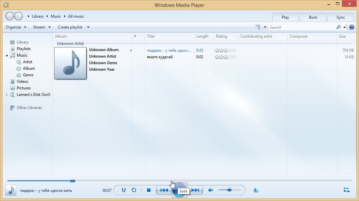Select Lameni's Disk OwO device
The height and width of the screenshot is (201, 359).
[x=33, y=95]
